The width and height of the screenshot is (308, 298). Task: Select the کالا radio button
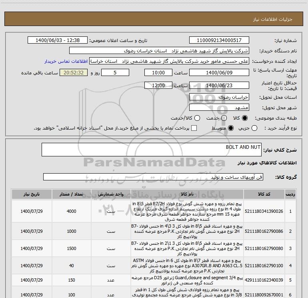(245, 118)
